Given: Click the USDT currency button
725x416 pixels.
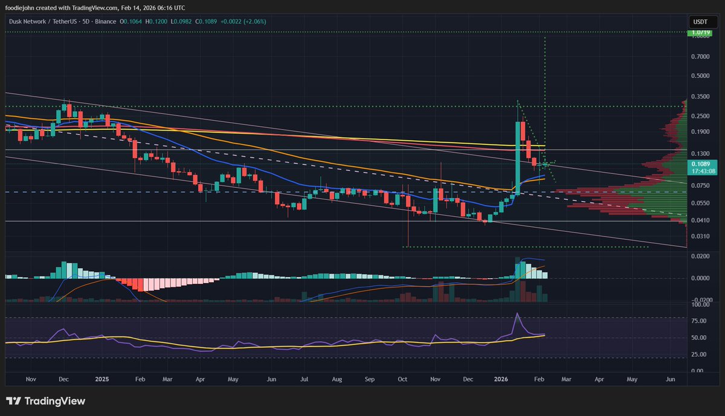Looking at the screenshot, I should (702, 22).
